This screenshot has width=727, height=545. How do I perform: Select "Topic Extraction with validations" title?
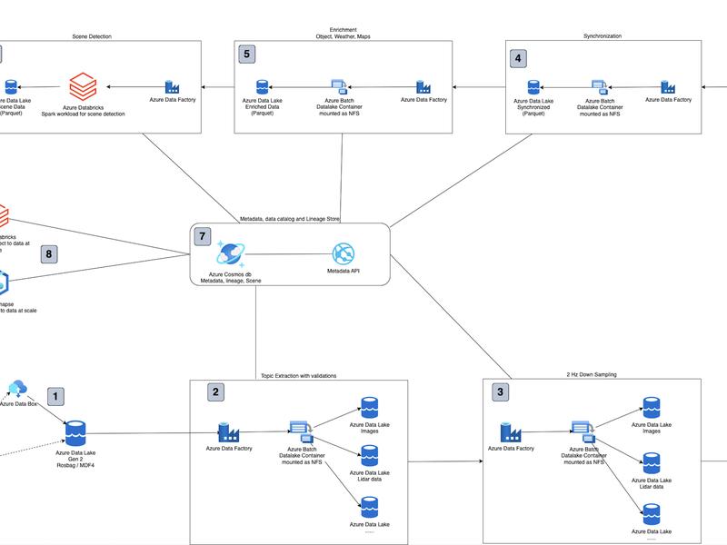tap(299, 376)
